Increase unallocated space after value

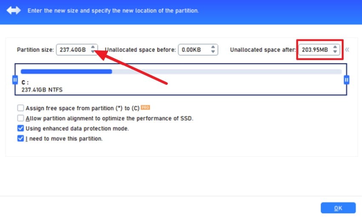[x=335, y=47]
